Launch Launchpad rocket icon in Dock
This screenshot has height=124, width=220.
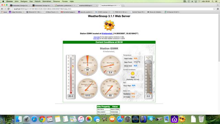(x=26, y=119)
